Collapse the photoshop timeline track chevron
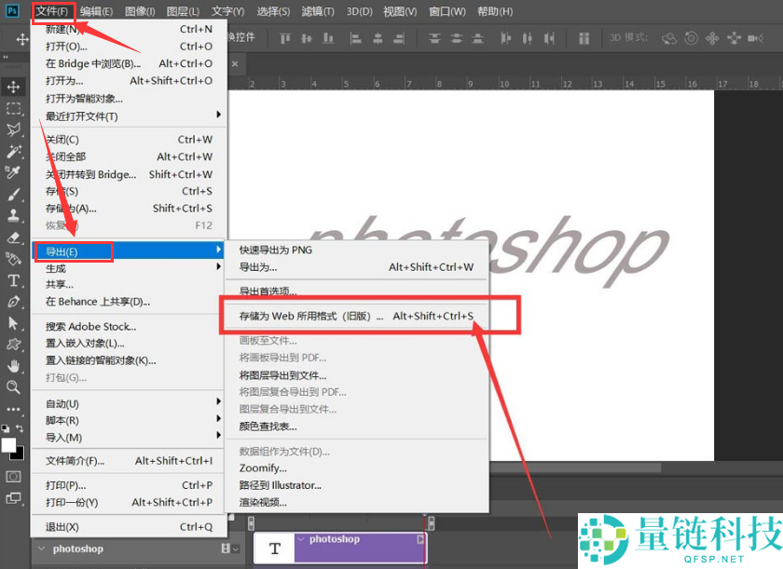783x569 pixels. [42, 549]
